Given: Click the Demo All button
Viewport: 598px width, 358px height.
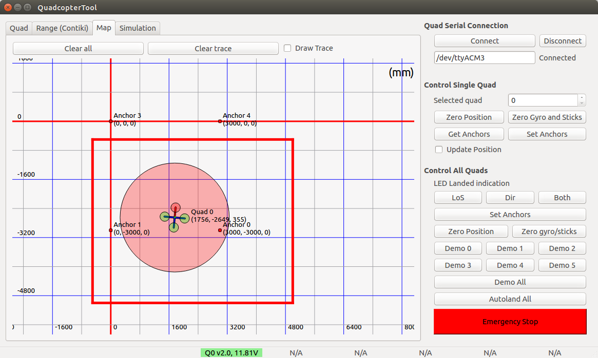Looking at the screenshot, I should point(510,282).
